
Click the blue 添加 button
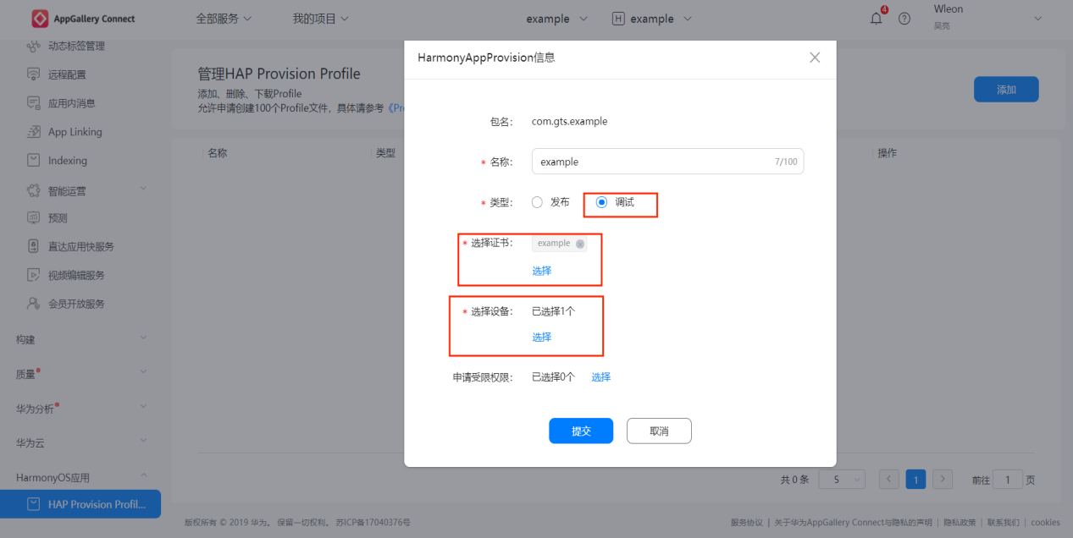(1006, 90)
